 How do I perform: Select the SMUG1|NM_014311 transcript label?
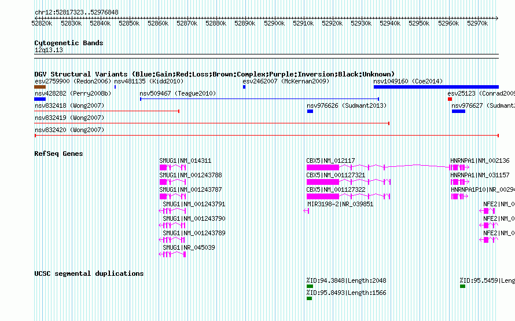(185, 161)
